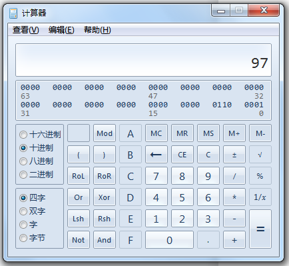Click the hex digit D button
The height and width of the screenshot is (266, 289).
click(131, 197)
